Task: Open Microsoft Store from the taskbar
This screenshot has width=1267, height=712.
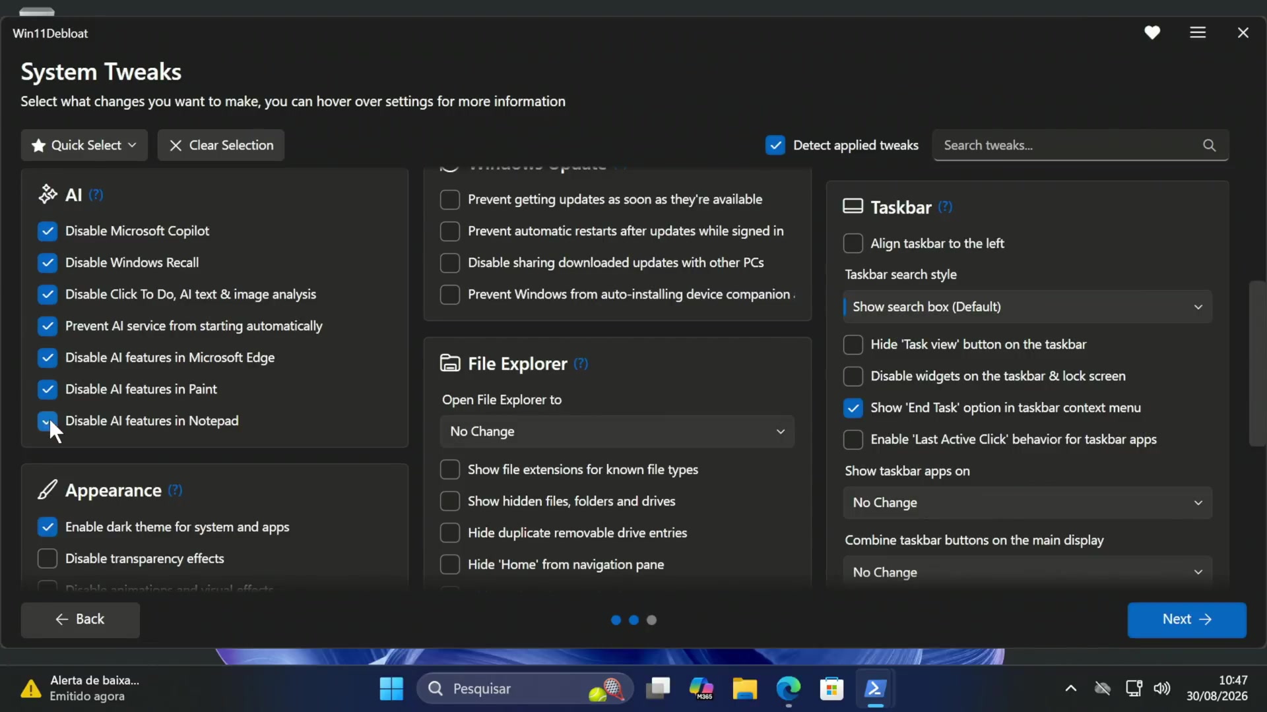Action: pyautogui.click(x=831, y=689)
